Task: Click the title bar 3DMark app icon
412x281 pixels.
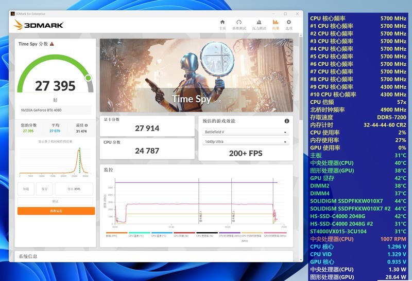Action: coord(12,14)
